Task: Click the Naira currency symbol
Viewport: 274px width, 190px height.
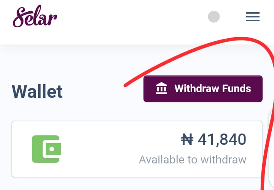Action: tap(187, 140)
